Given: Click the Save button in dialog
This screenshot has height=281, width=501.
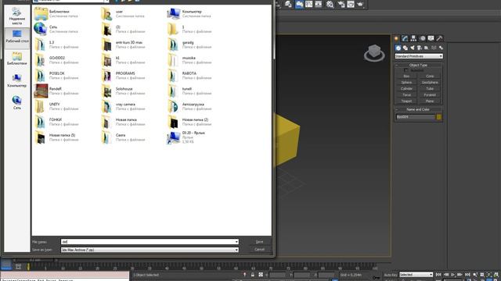Looking at the screenshot, I should 259,242.
